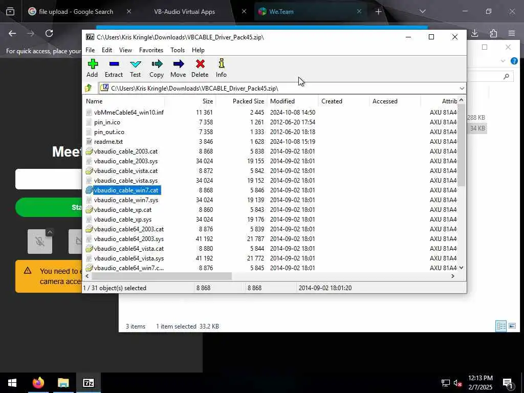Expand the 7-Zip address path dropdown
524x393 pixels.
pyautogui.click(x=462, y=88)
